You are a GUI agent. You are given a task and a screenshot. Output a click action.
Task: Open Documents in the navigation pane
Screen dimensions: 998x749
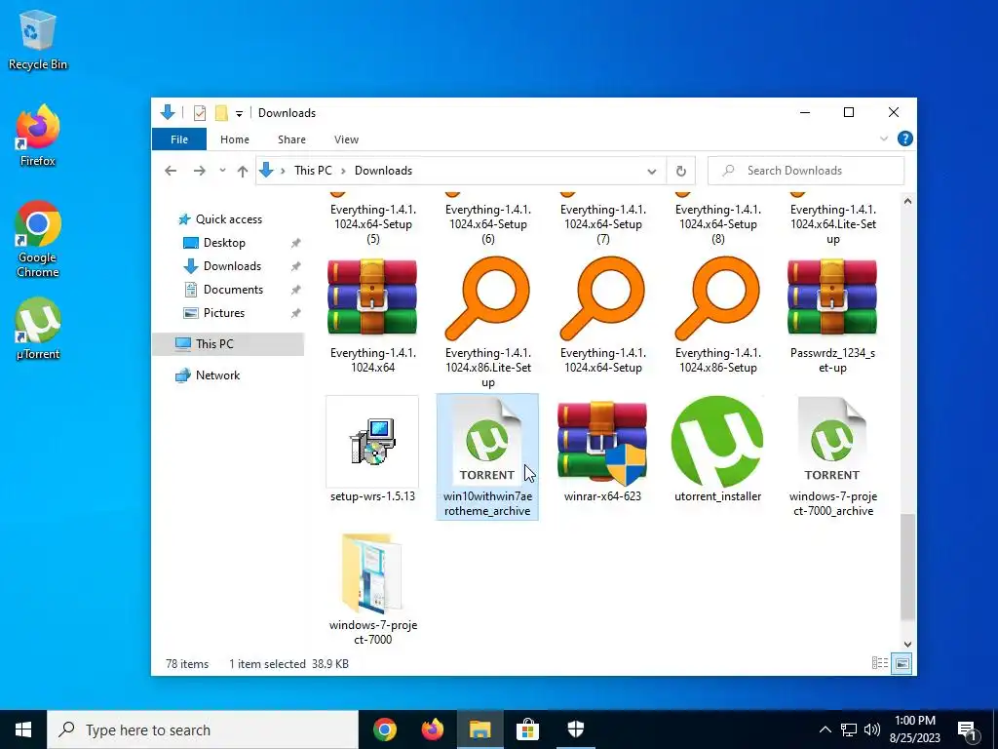coord(233,290)
